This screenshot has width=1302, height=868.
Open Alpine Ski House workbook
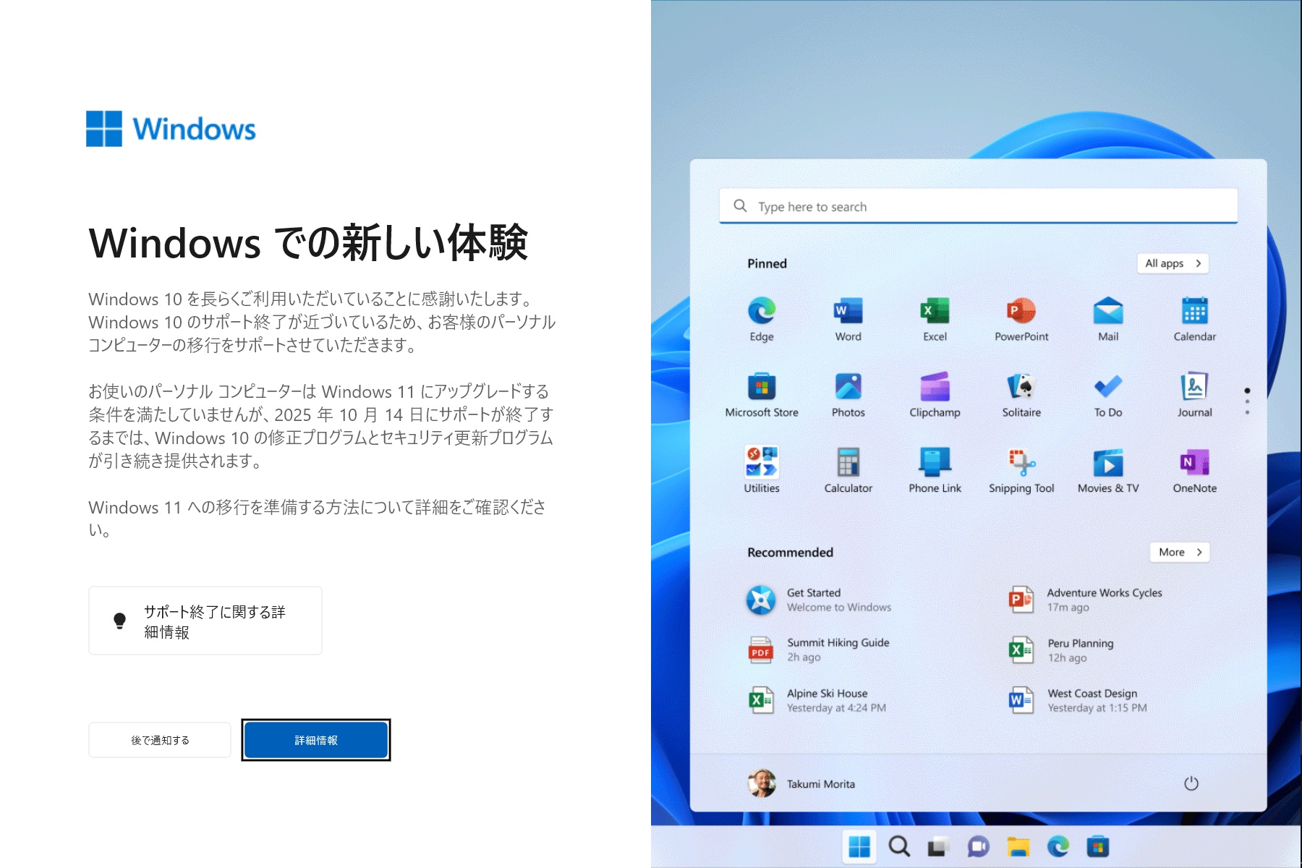coord(817,700)
